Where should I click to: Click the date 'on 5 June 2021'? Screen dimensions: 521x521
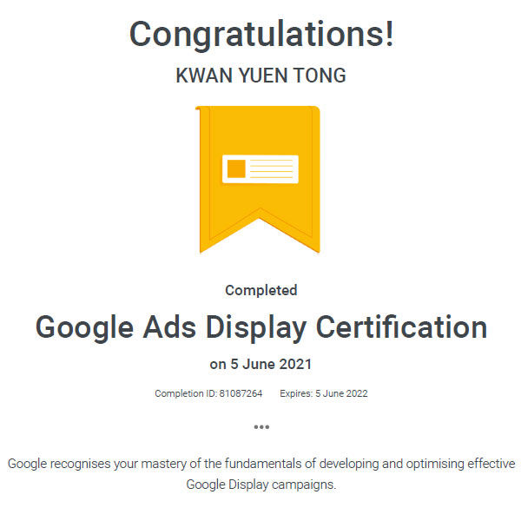coord(260,364)
